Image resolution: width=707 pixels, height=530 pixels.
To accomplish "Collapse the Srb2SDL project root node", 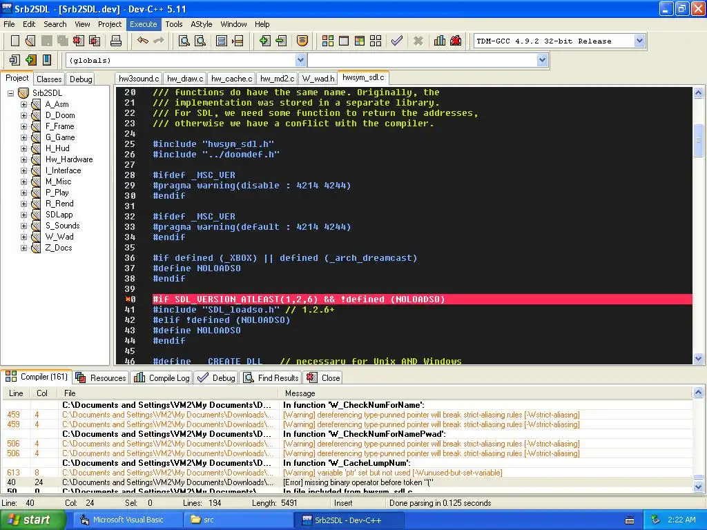I will [11, 93].
